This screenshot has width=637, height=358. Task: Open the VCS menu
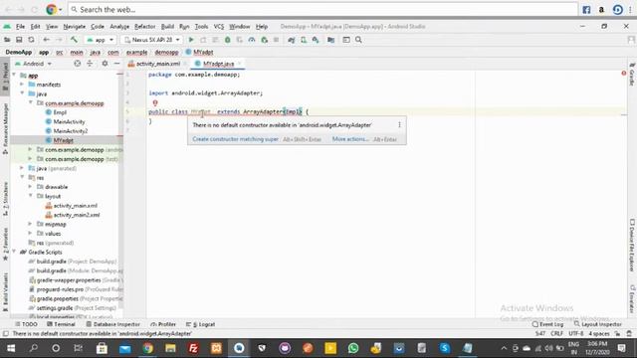219,27
